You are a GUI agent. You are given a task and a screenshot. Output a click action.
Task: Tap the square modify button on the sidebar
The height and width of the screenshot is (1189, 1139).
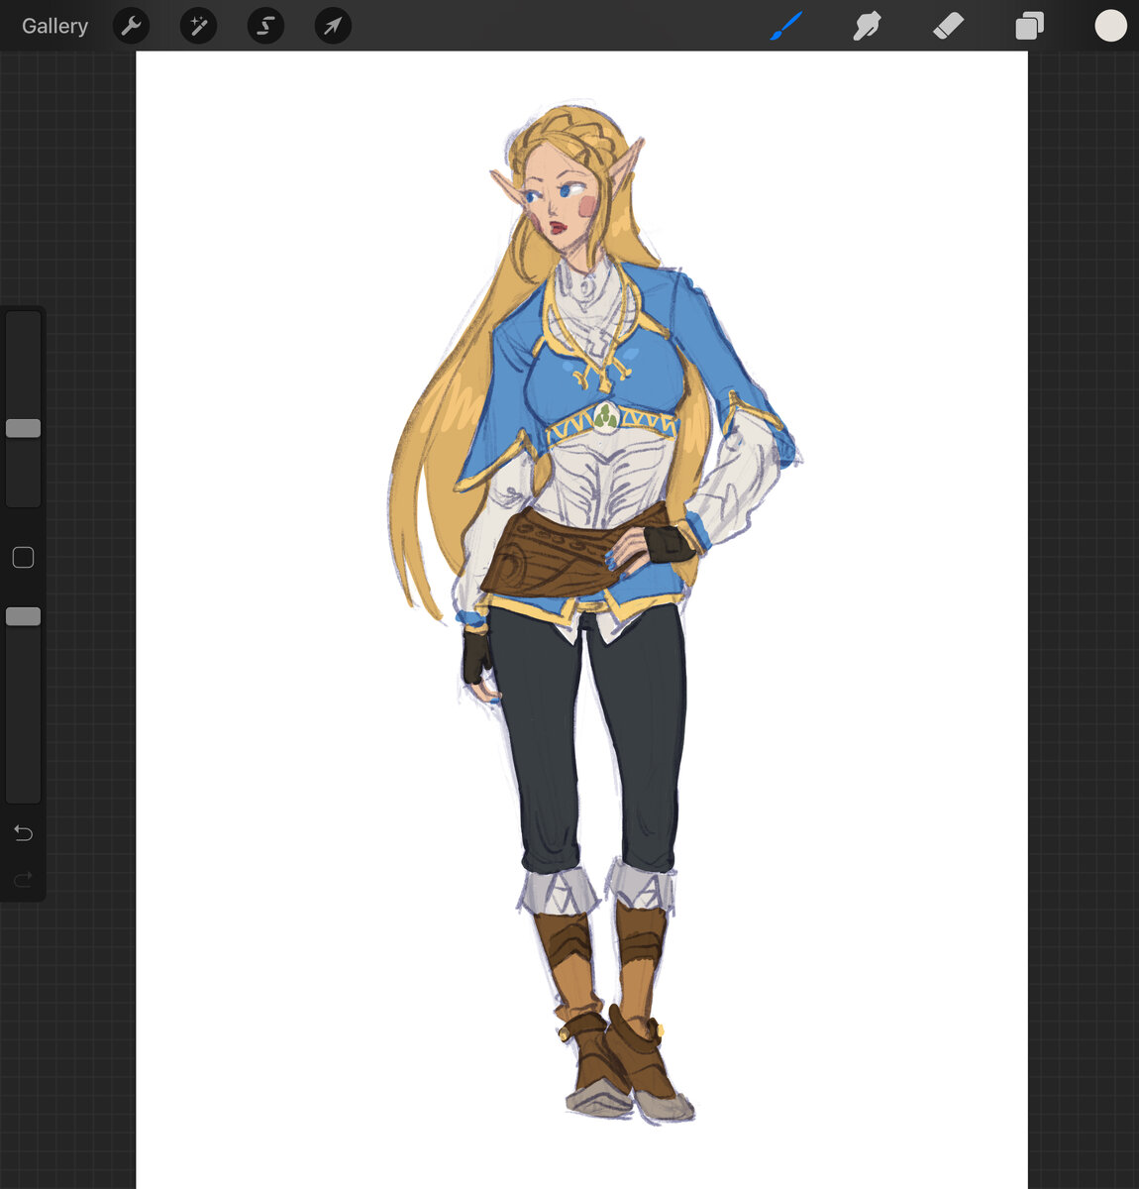click(24, 558)
